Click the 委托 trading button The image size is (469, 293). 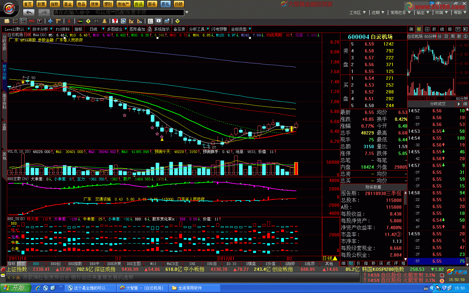(x=165, y=4)
